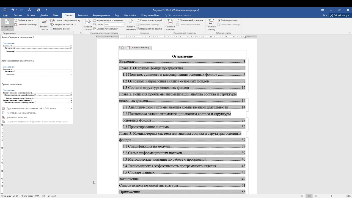Open the Вид ribbon tab
The image size is (352, 198).
click(117, 15)
